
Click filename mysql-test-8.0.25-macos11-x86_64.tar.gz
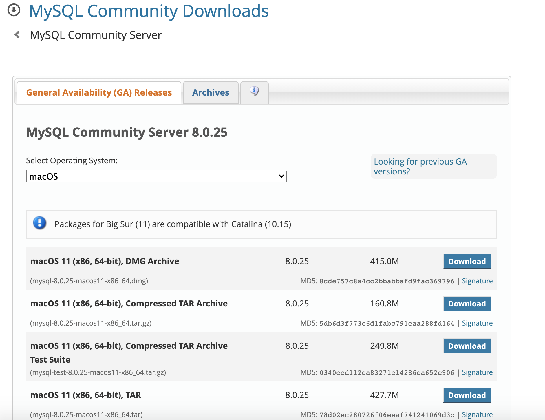98,372
